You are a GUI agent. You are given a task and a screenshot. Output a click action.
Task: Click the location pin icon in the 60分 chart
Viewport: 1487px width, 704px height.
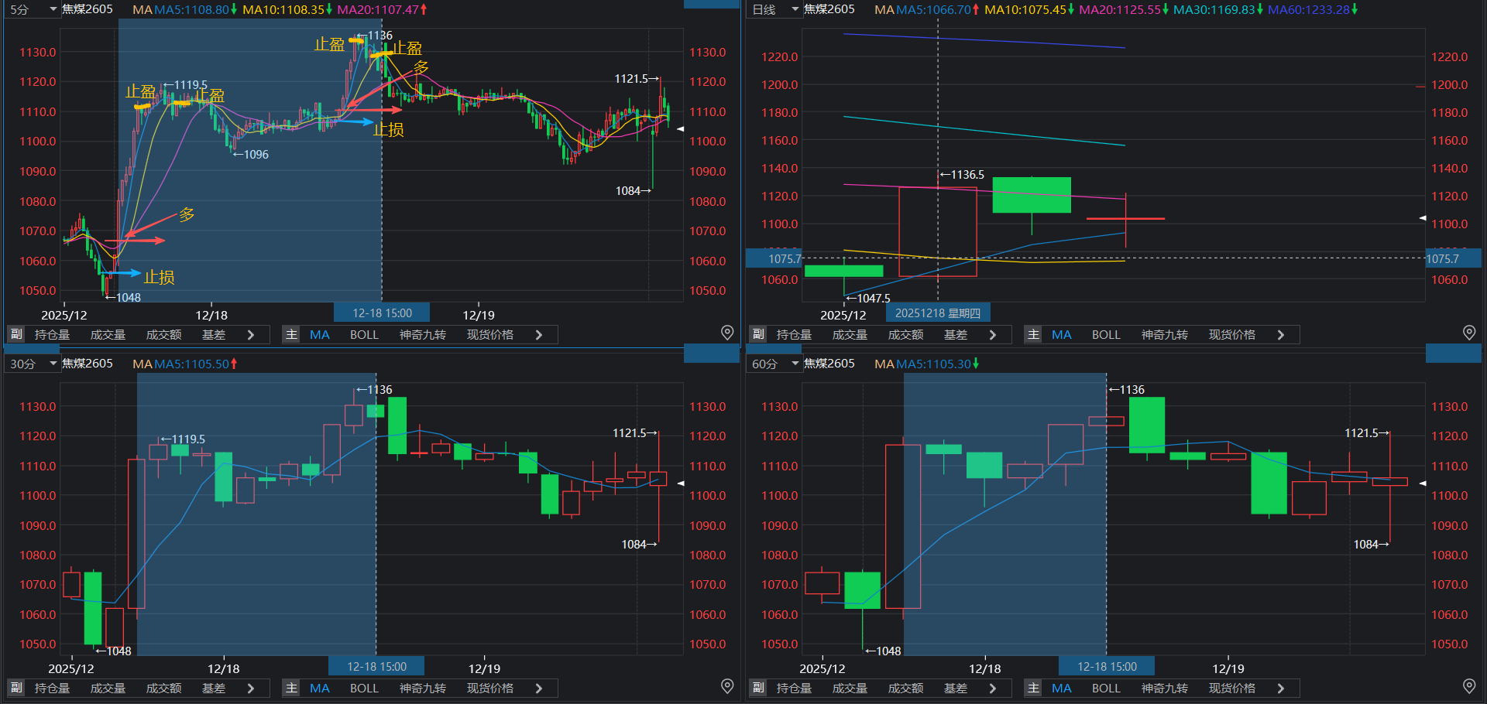[1468, 686]
